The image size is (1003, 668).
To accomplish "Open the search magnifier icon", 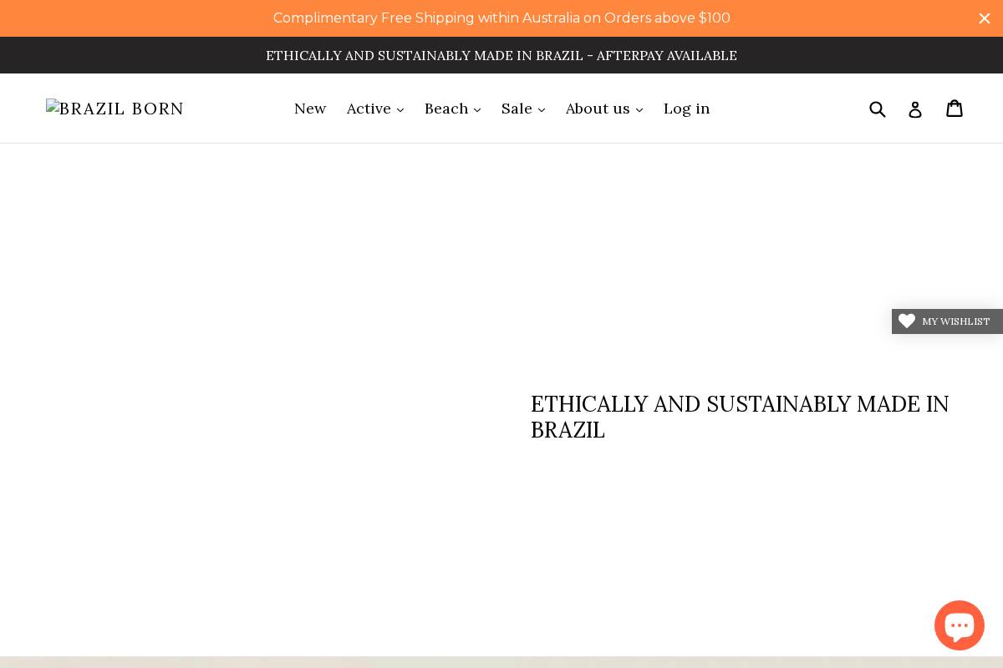I will click(878, 109).
